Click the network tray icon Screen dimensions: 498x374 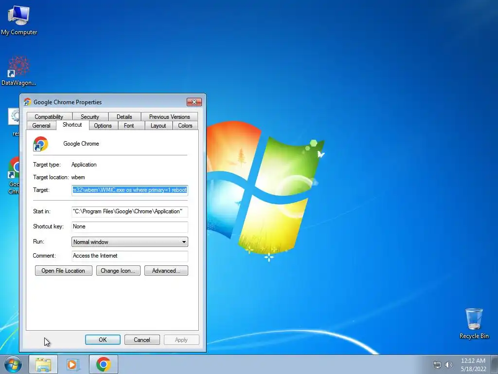tap(437, 365)
